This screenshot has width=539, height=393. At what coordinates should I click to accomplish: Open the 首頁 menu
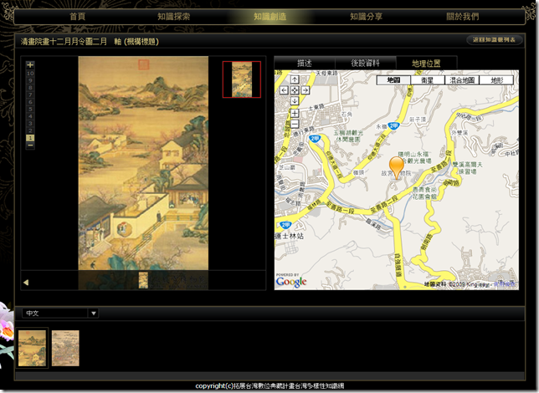point(77,17)
